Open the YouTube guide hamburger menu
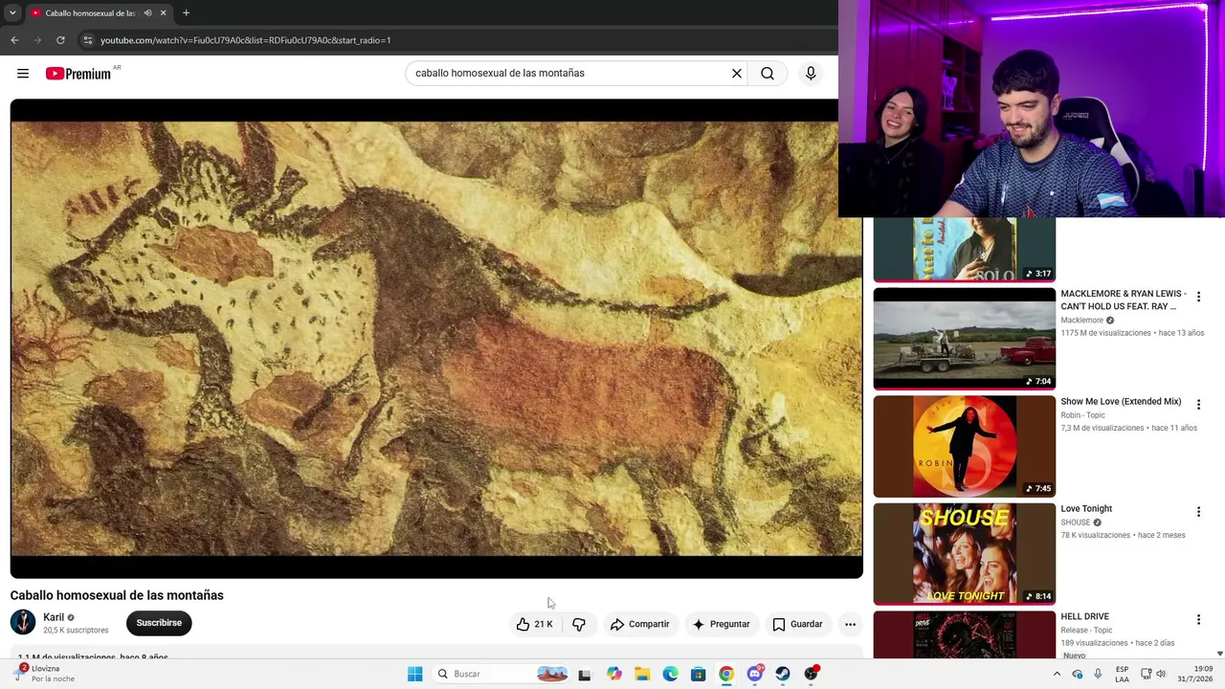 pyautogui.click(x=23, y=74)
